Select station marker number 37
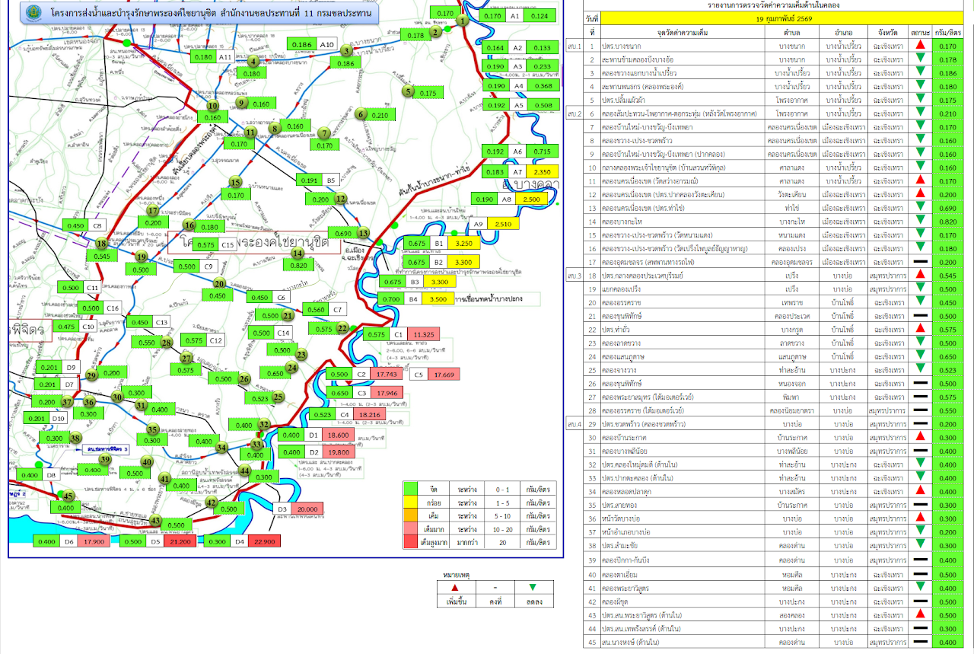 pos(67,402)
